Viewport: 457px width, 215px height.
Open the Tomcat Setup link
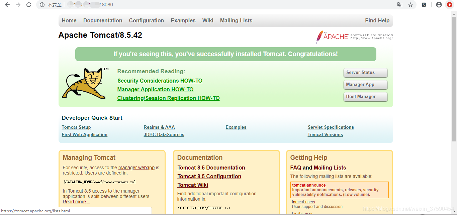pos(76,127)
